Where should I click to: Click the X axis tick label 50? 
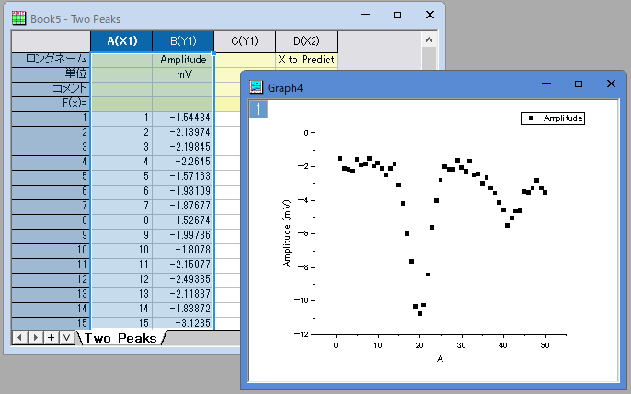click(x=545, y=345)
